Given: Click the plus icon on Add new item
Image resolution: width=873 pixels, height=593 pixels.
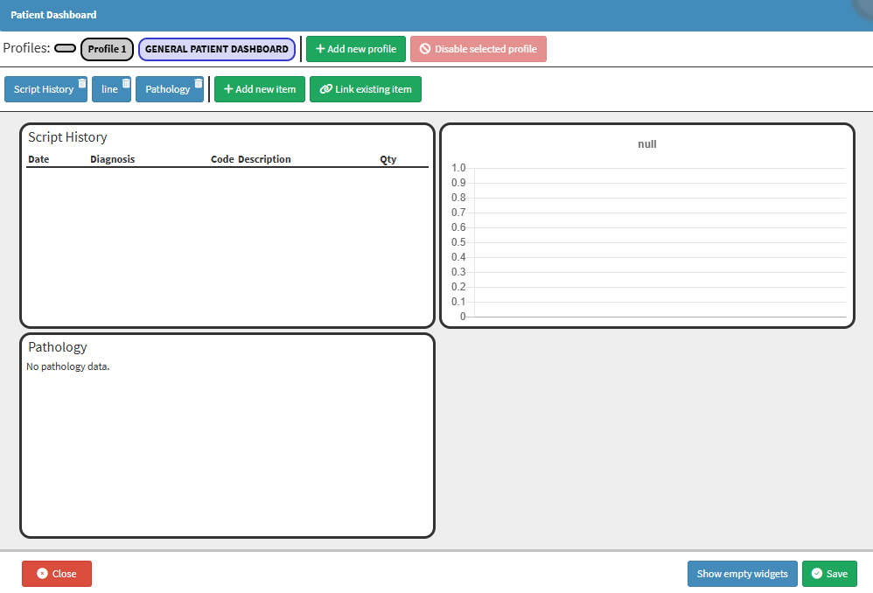Looking at the screenshot, I should click(228, 89).
